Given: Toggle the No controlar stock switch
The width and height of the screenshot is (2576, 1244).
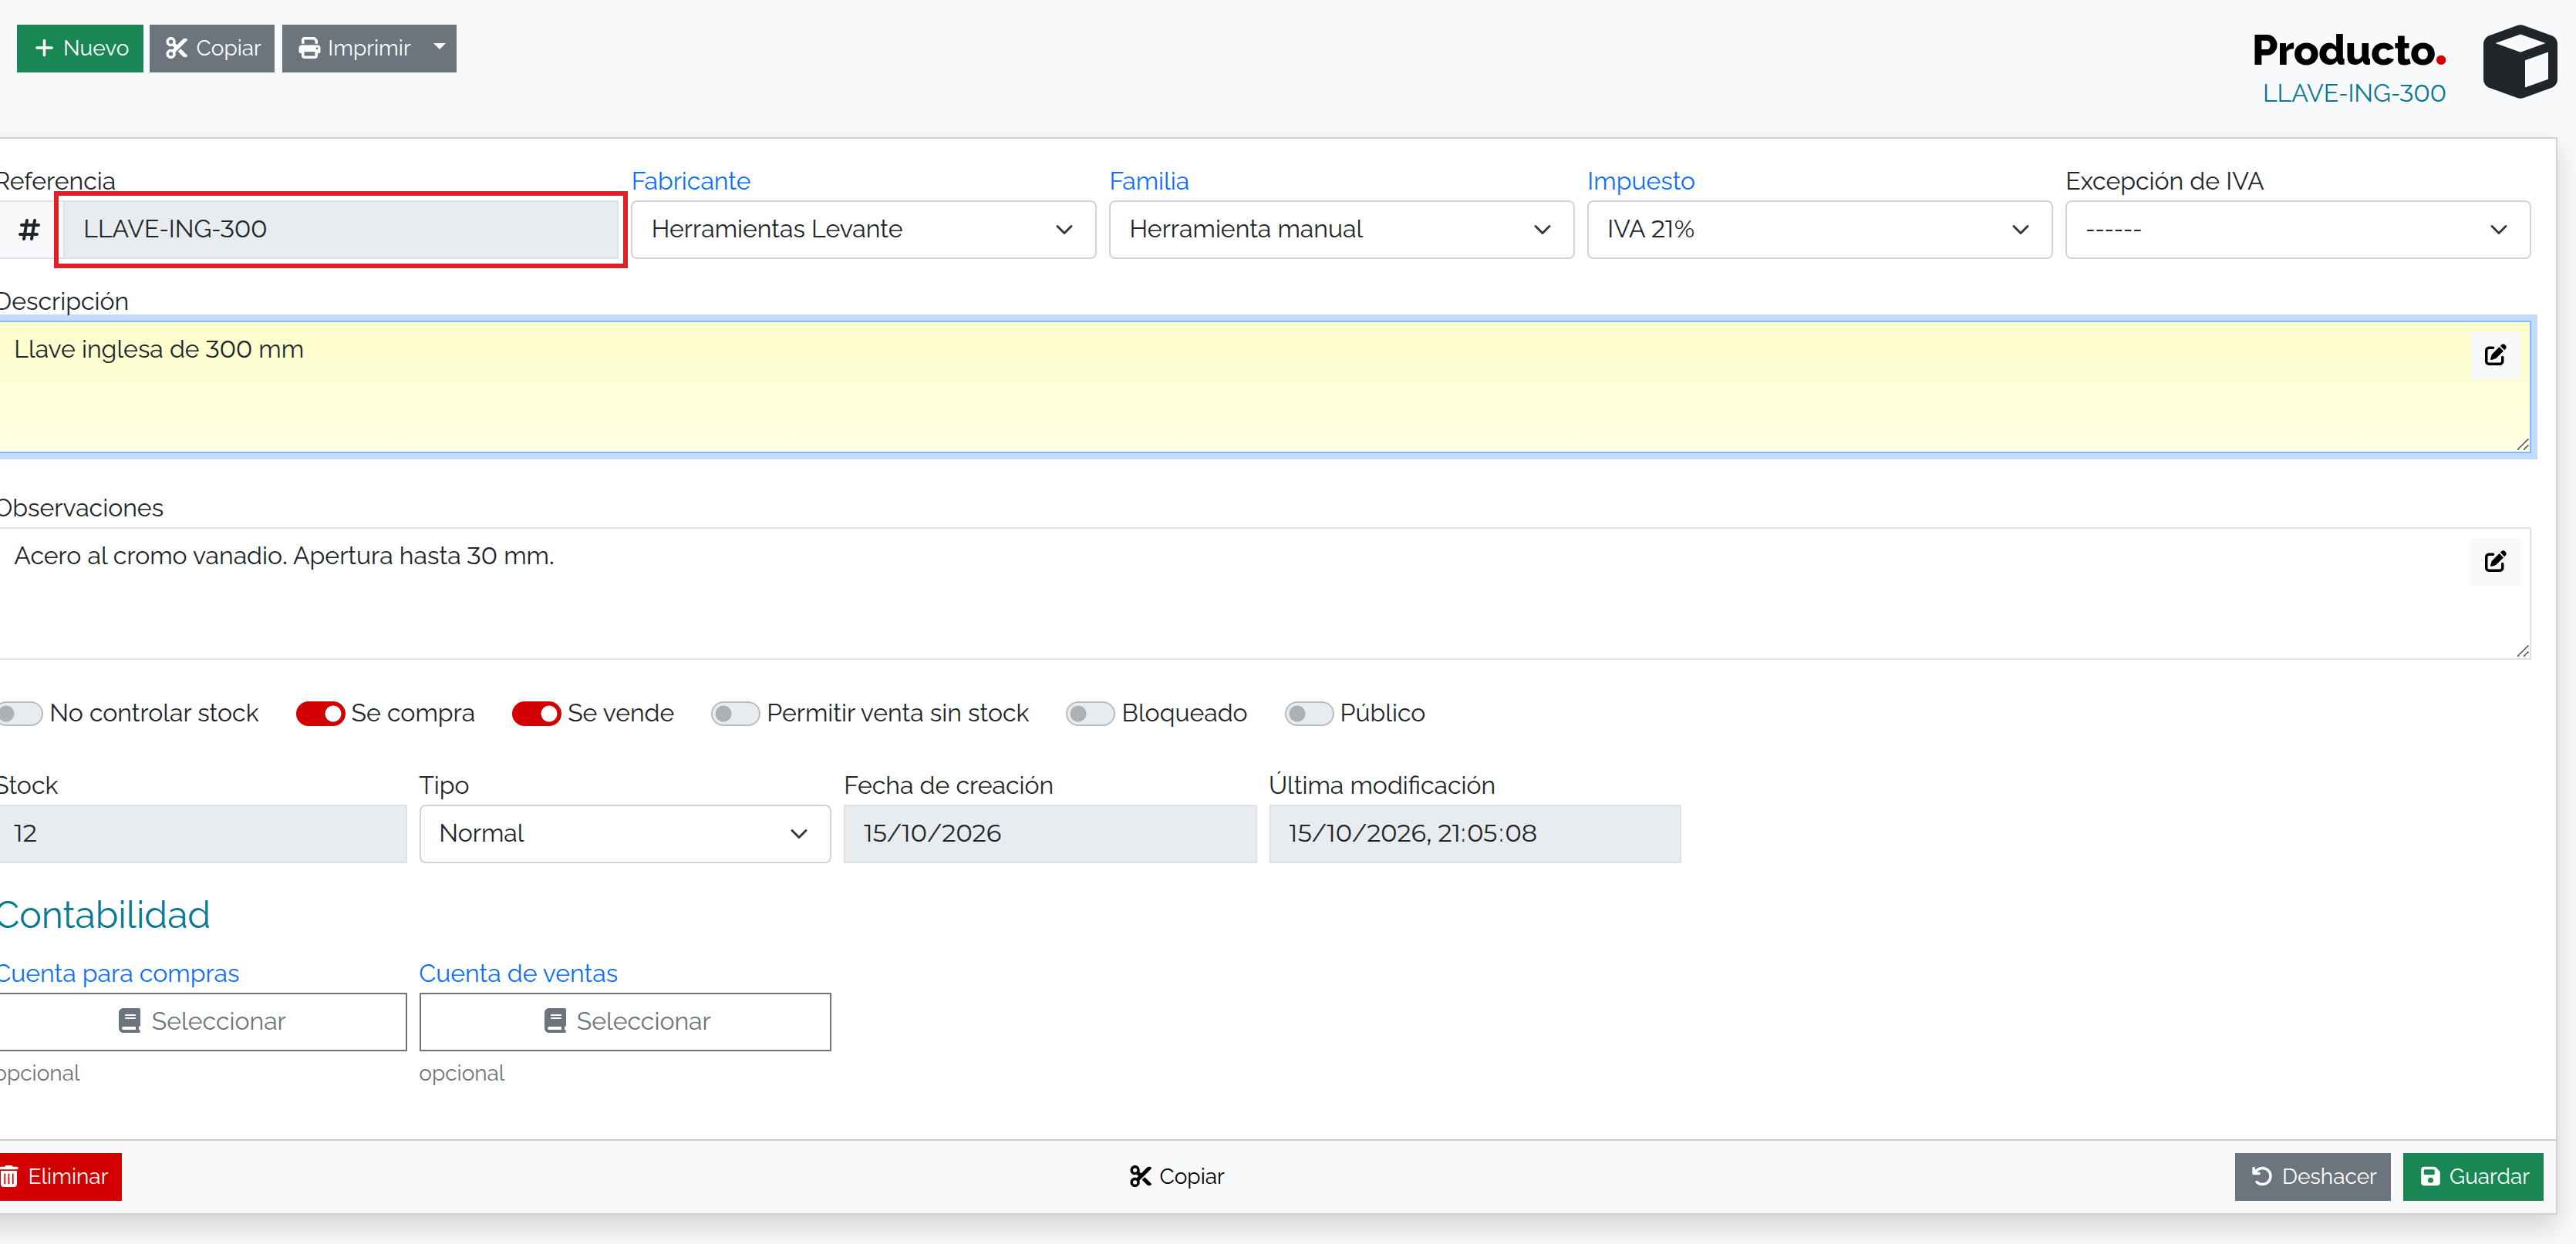Looking at the screenshot, I should 20,714.
